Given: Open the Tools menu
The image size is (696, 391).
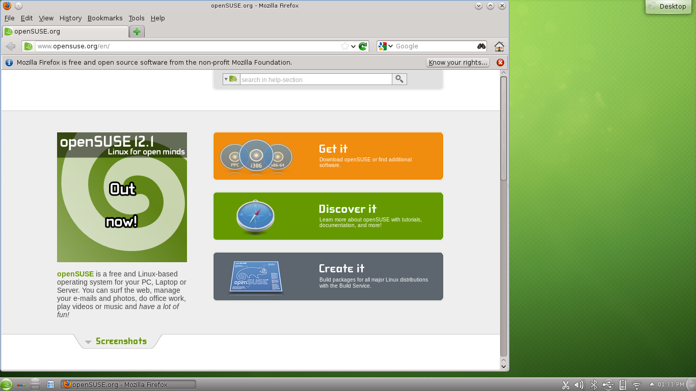Looking at the screenshot, I should (x=136, y=18).
